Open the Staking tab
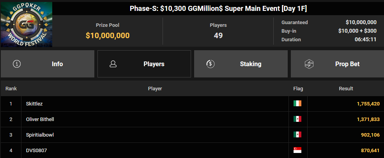 [x=241, y=64]
